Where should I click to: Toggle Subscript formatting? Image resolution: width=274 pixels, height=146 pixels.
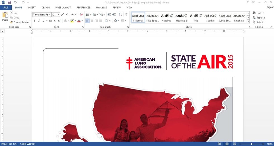coord(55,21)
